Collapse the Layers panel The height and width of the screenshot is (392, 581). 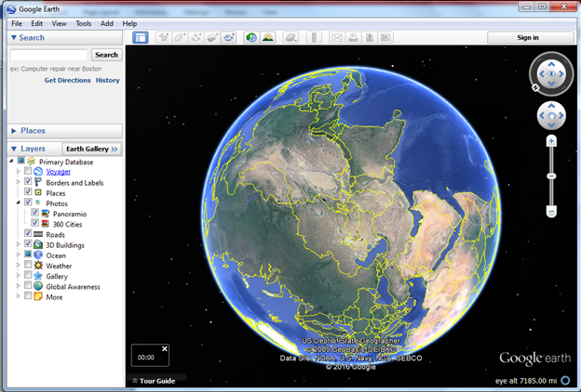coord(14,149)
